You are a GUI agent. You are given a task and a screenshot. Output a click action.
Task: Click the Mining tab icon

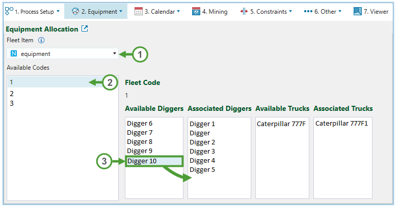click(x=196, y=11)
